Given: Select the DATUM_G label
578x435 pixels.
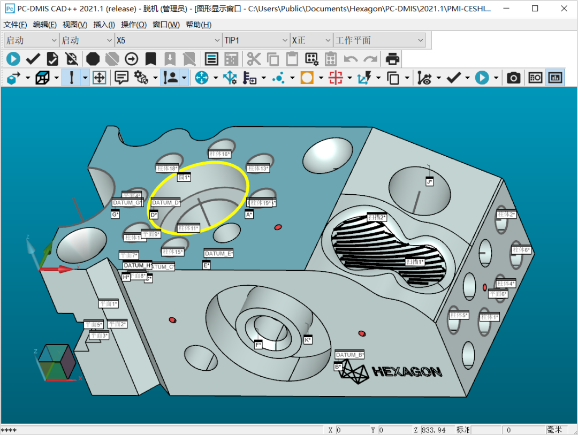Looking at the screenshot, I should coord(127,202).
